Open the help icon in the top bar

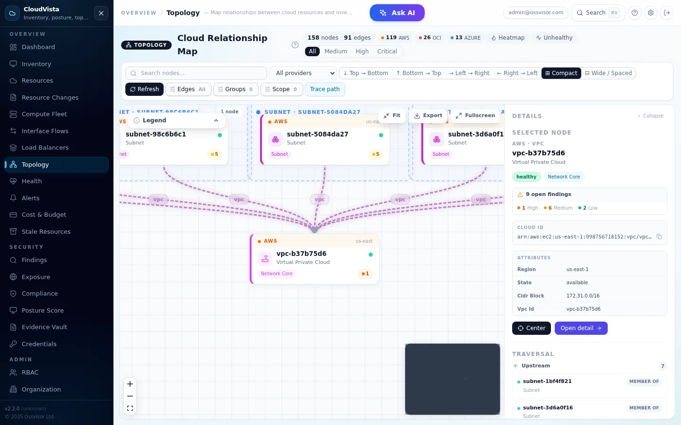(635, 13)
